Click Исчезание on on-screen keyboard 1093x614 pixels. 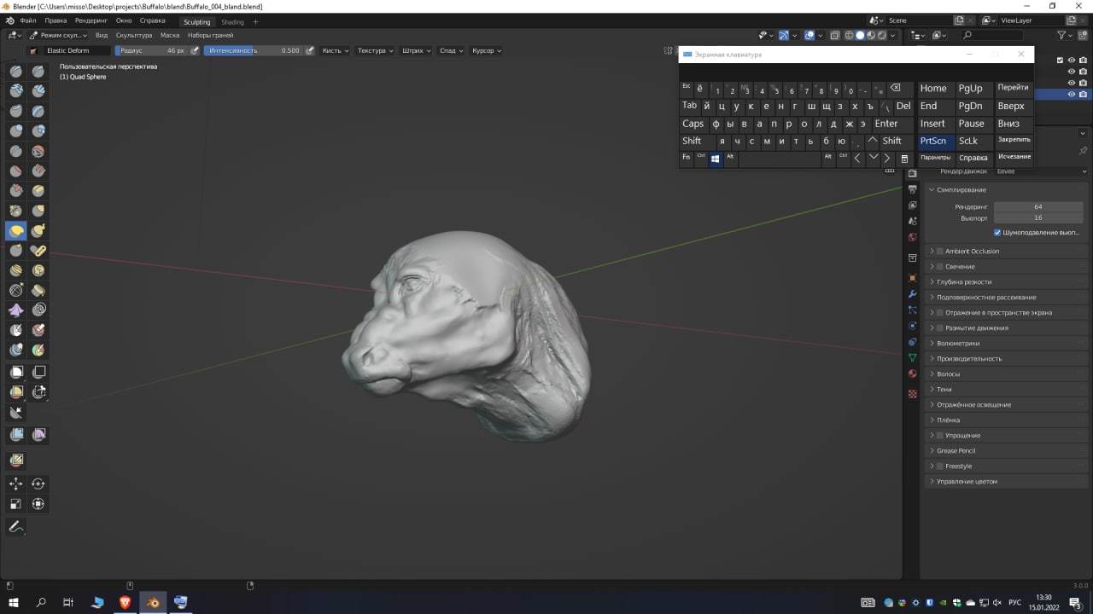point(1014,157)
